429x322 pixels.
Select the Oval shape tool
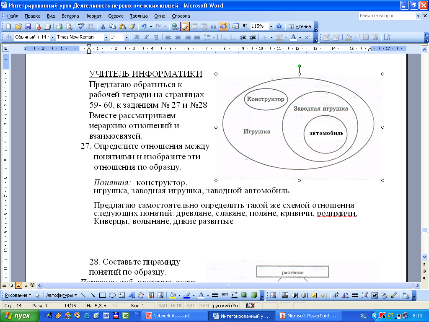point(112,295)
